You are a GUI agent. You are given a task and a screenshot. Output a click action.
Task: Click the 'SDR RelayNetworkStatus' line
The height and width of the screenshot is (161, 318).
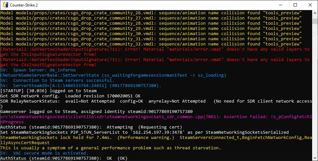(x=156, y=104)
